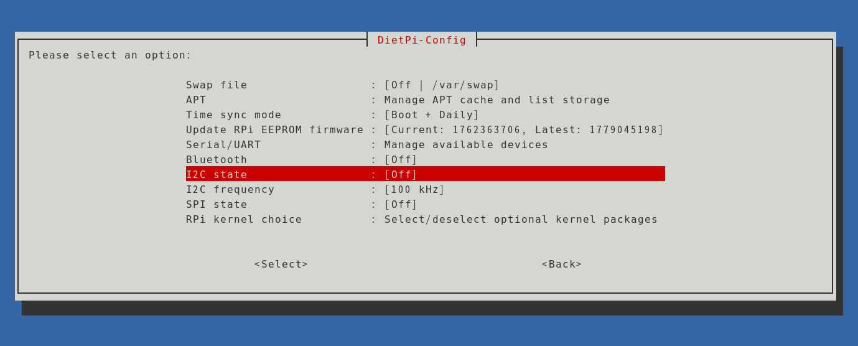Choose the Time sync mode option

point(426,115)
